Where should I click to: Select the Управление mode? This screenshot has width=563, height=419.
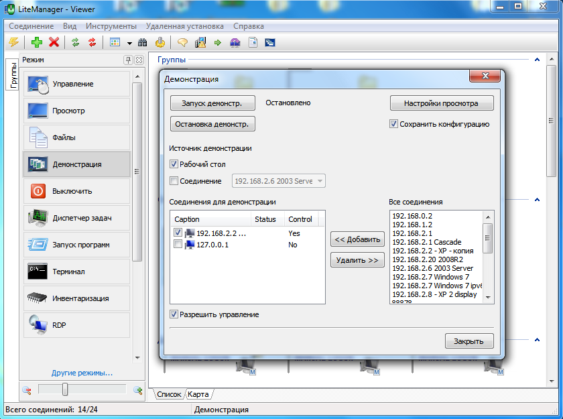76,84
